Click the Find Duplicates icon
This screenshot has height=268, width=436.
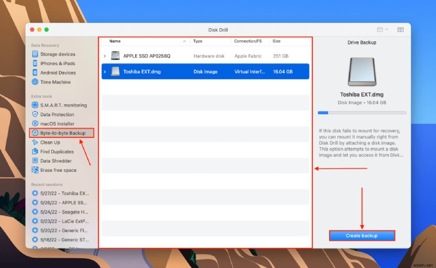pos(35,152)
